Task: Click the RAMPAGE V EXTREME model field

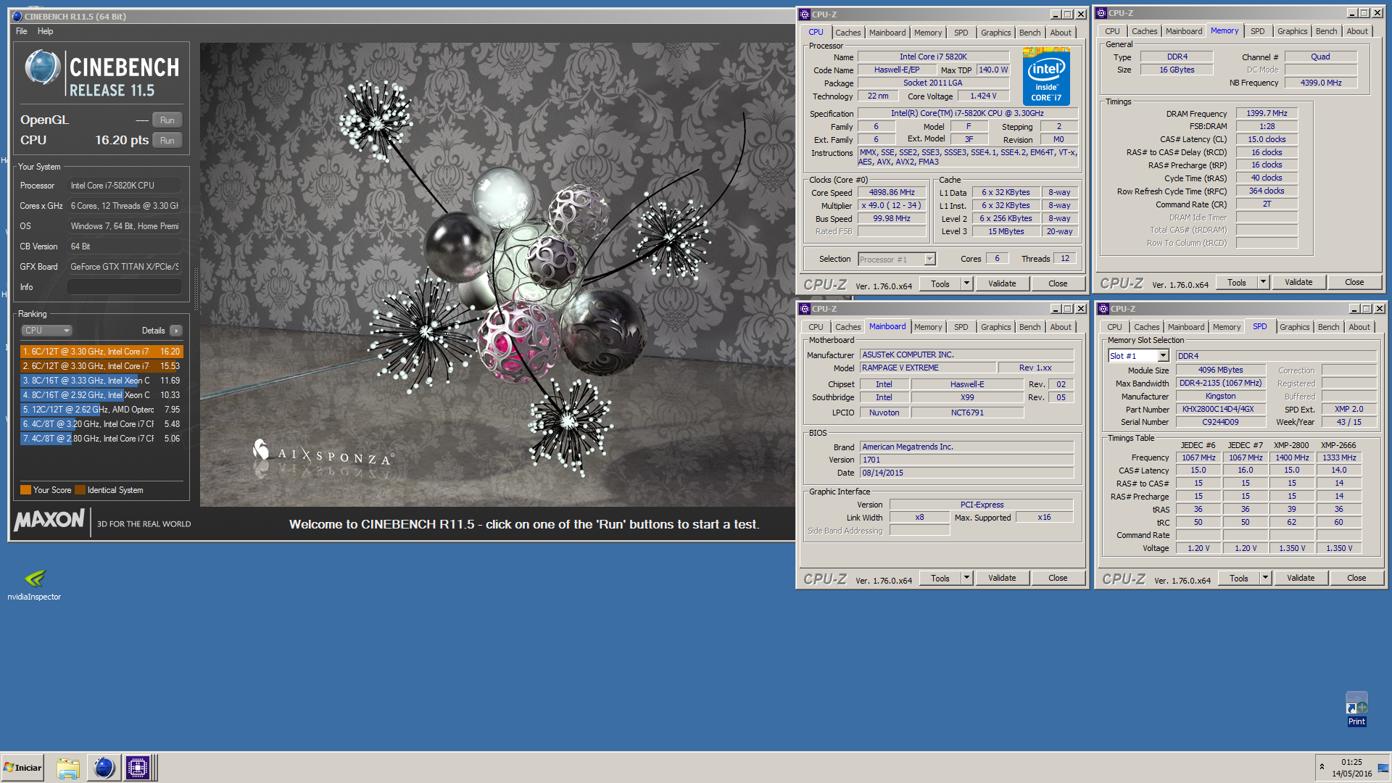Action: (x=927, y=368)
